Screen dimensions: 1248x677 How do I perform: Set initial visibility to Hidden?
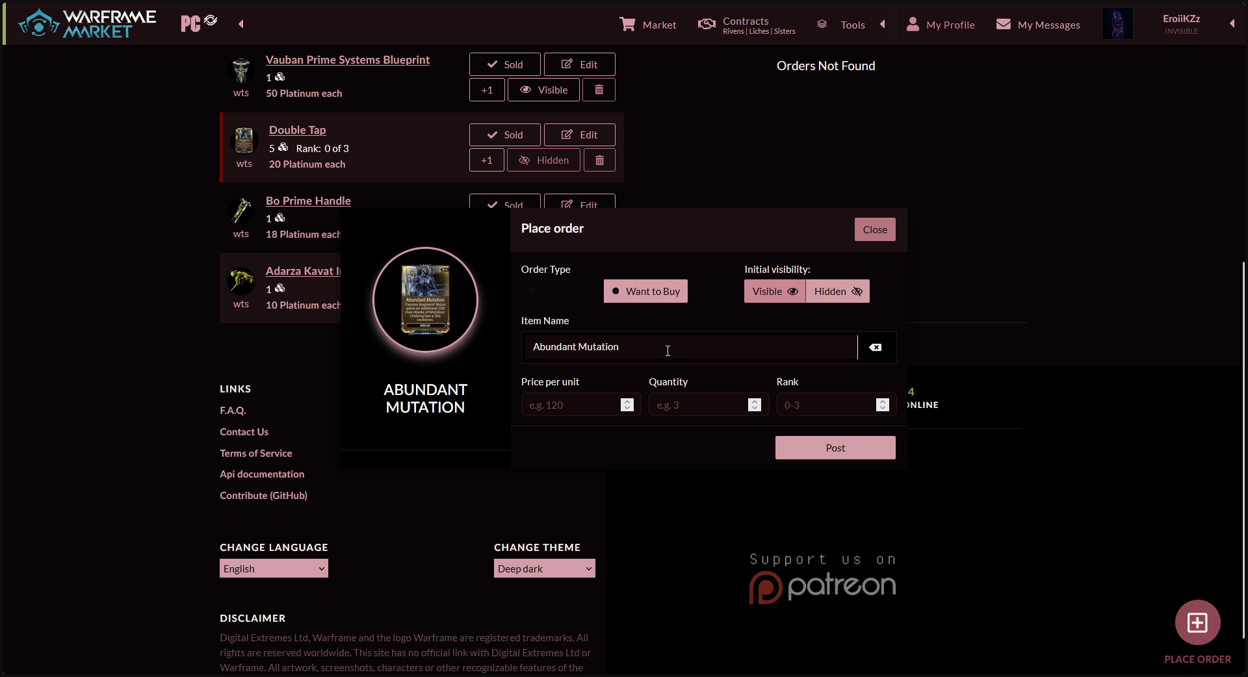[838, 291]
